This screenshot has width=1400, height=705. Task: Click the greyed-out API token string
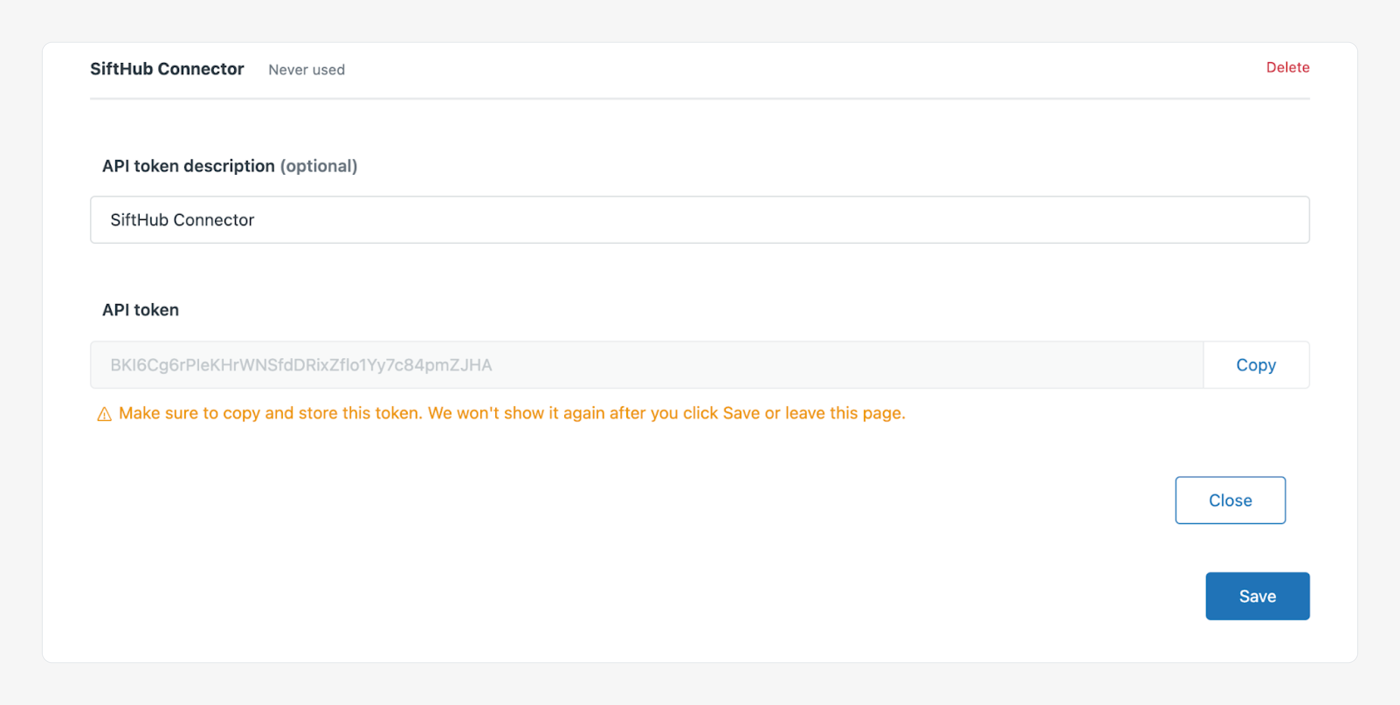pyautogui.click(x=300, y=365)
